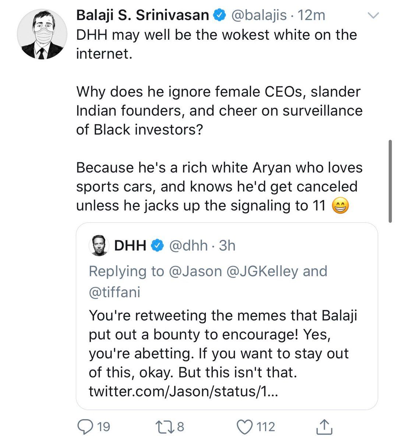The width and height of the screenshot is (395, 442).
Task: Click Balaji's blue verified badge
Action: click(x=219, y=15)
